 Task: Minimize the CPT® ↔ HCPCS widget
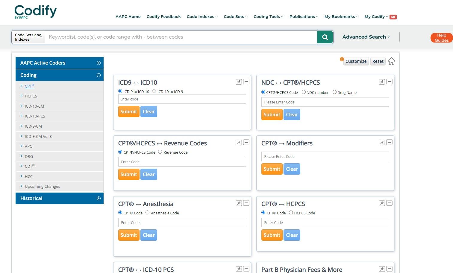(x=389, y=203)
